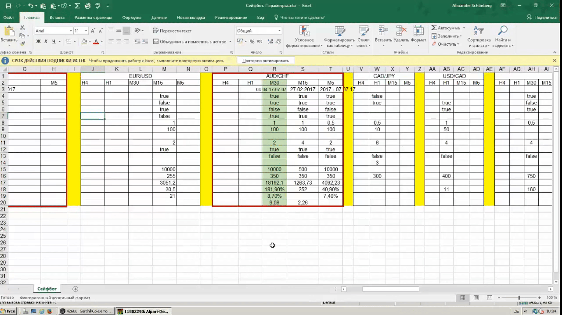Toggle italic К formatting
Screen dimensions: 562x315
click(x=46, y=42)
